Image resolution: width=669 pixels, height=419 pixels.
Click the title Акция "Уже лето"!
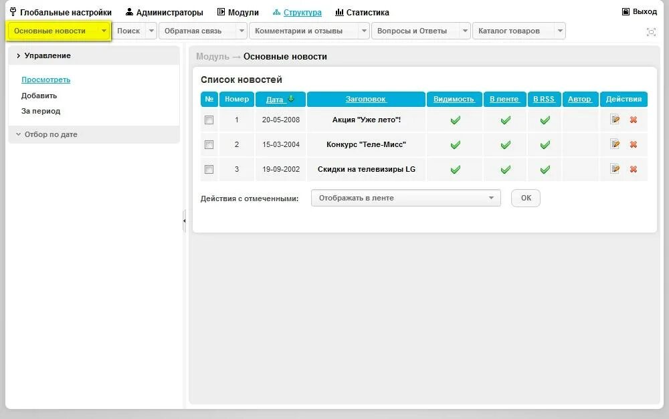tap(367, 120)
